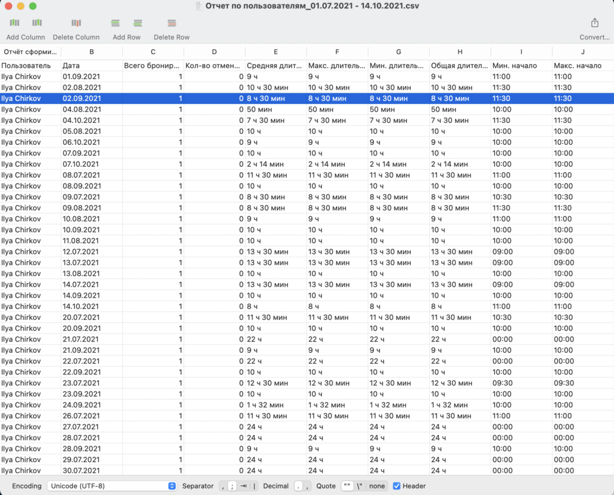Select column header E
614x495 pixels.
click(x=276, y=52)
